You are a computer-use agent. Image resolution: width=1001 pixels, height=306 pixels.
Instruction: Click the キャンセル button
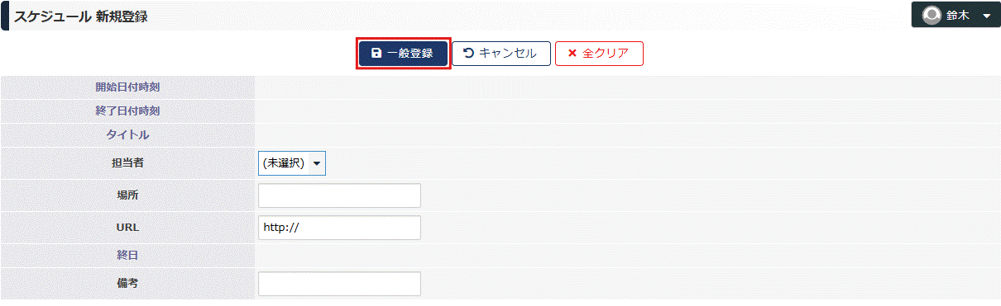501,53
